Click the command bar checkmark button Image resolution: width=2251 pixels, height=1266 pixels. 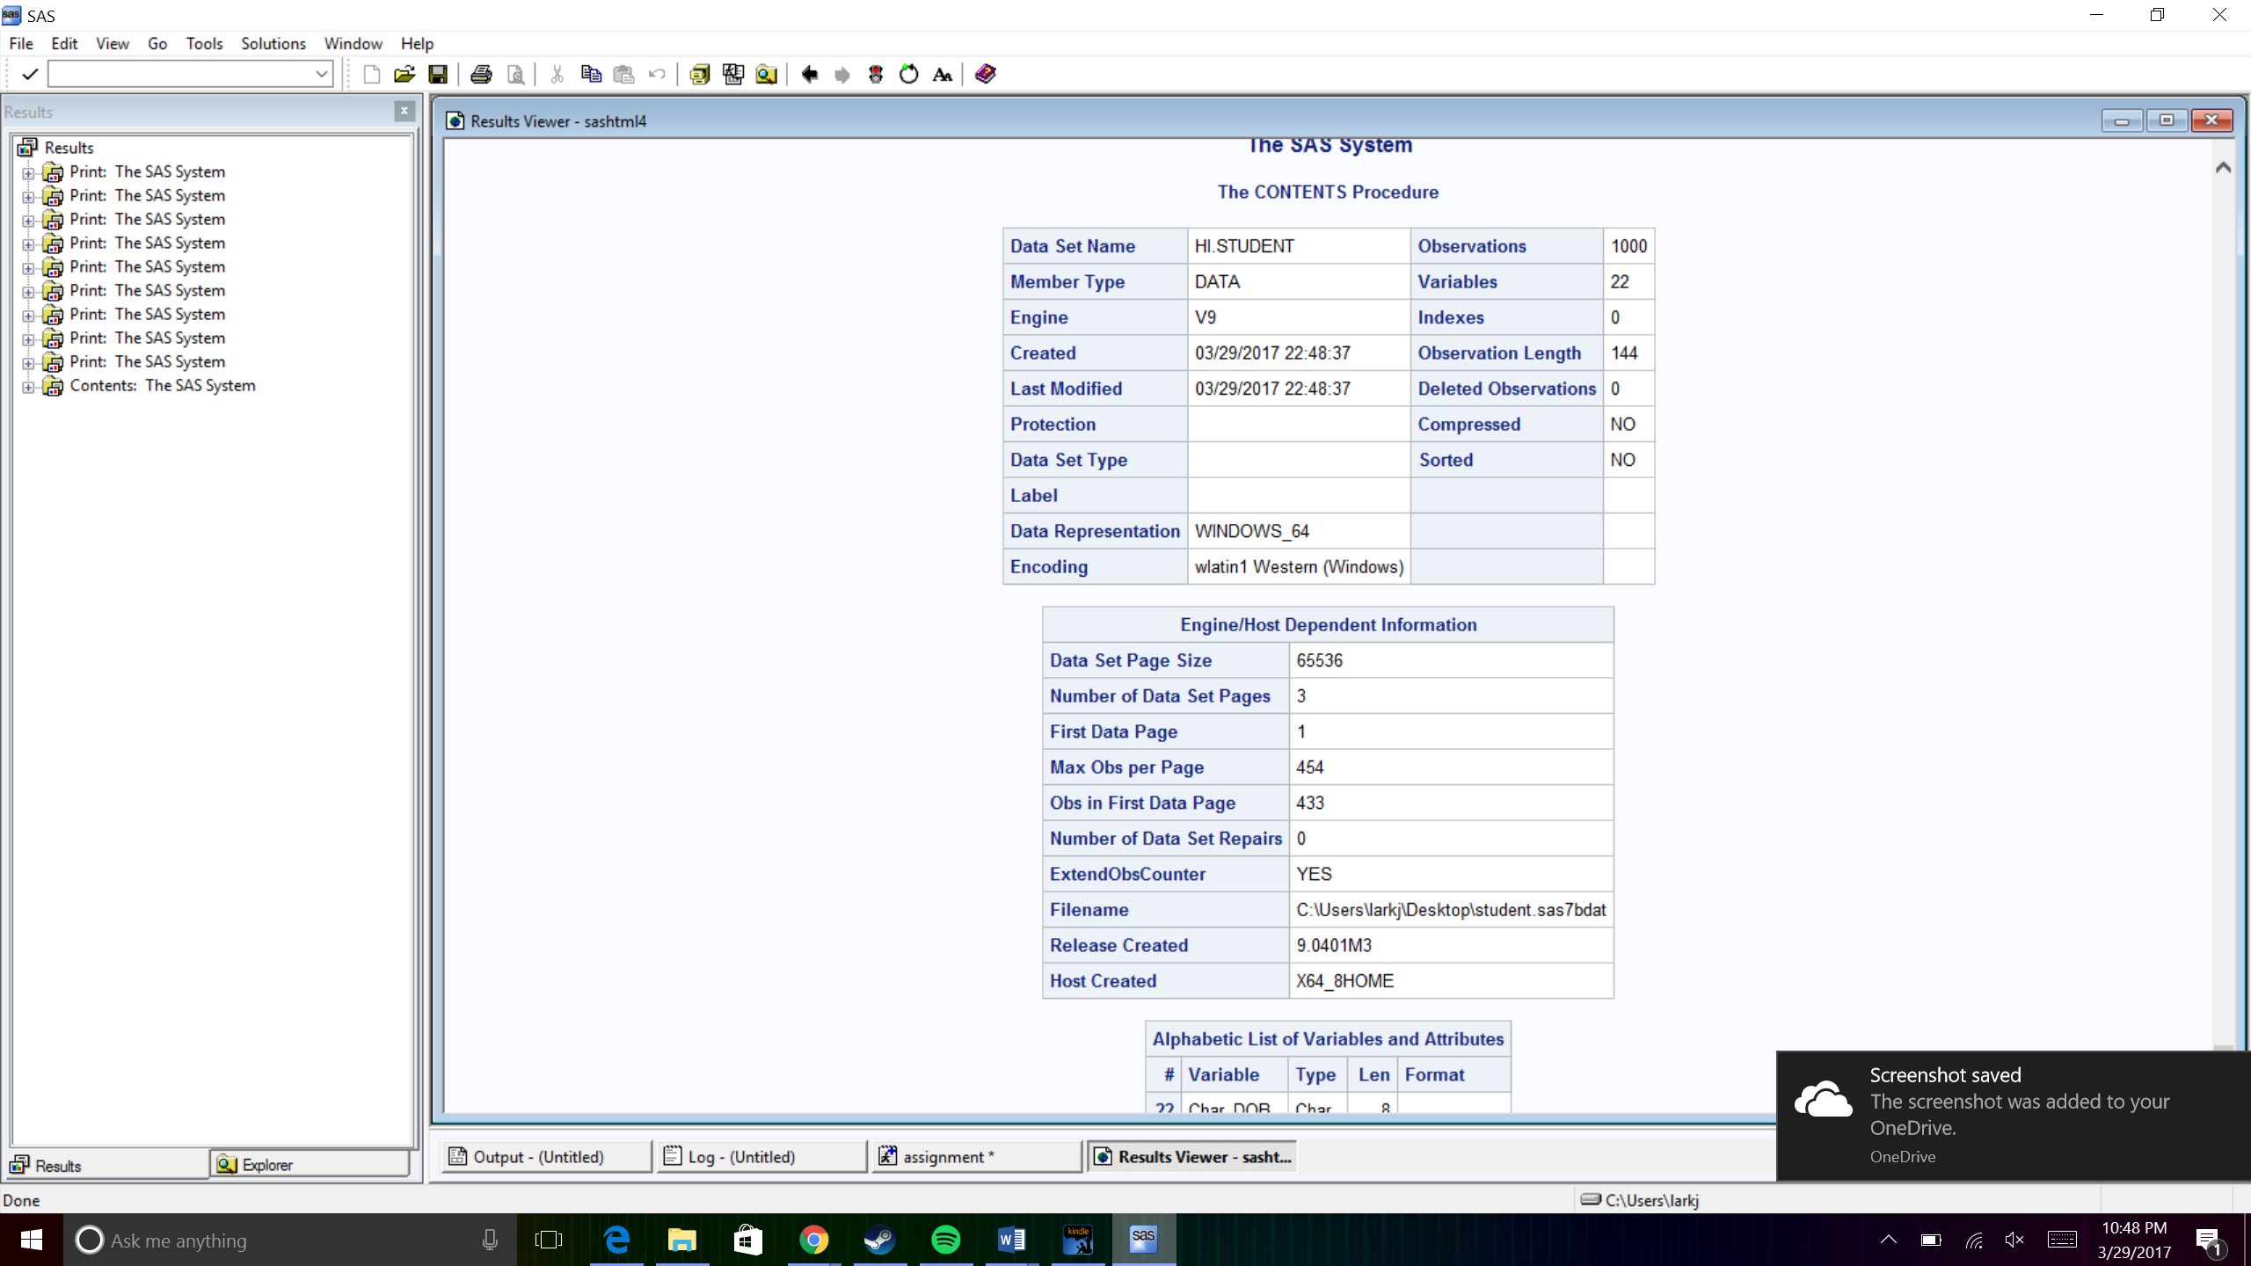[x=29, y=75]
